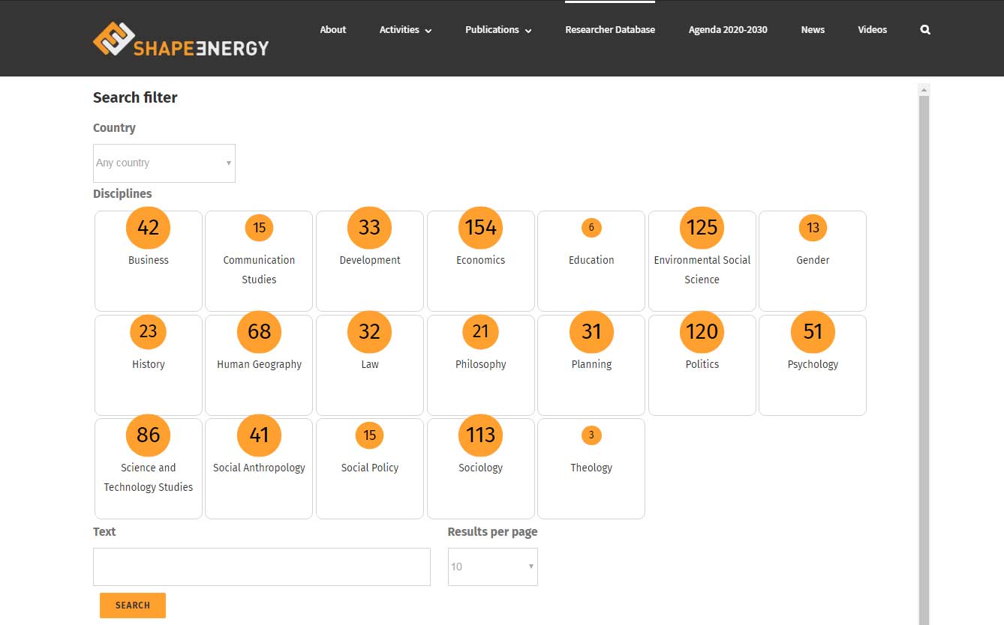This screenshot has width=1004, height=625.
Task: Expand the Publications menu
Action: tap(498, 30)
